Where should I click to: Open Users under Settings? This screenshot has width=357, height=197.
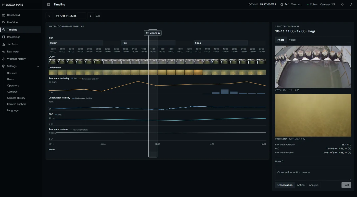10,79
